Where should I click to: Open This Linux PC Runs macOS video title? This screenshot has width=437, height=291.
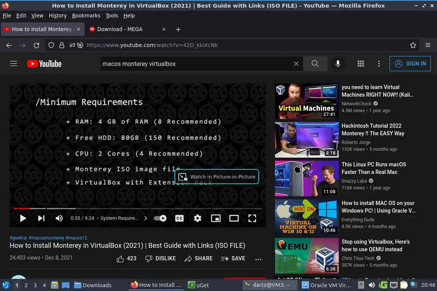click(374, 168)
